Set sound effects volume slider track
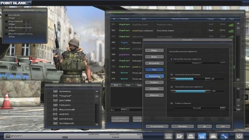 [190, 91]
